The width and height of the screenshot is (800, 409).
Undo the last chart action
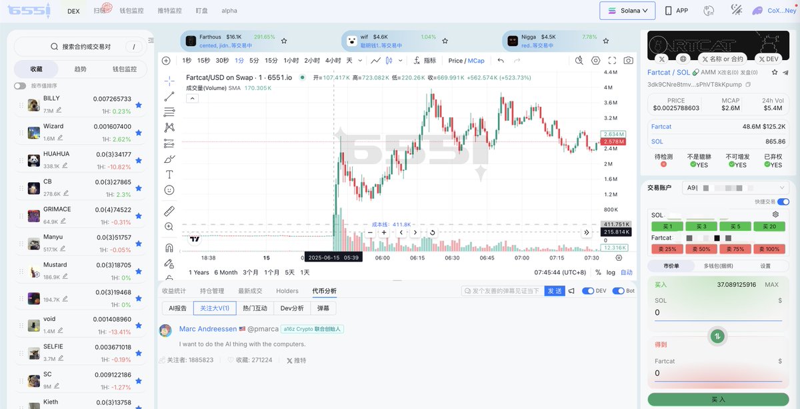coord(501,60)
